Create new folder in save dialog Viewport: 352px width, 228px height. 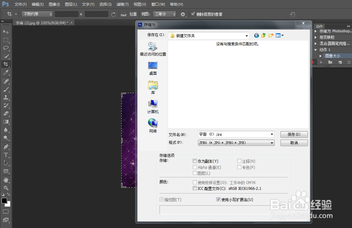tap(271, 35)
